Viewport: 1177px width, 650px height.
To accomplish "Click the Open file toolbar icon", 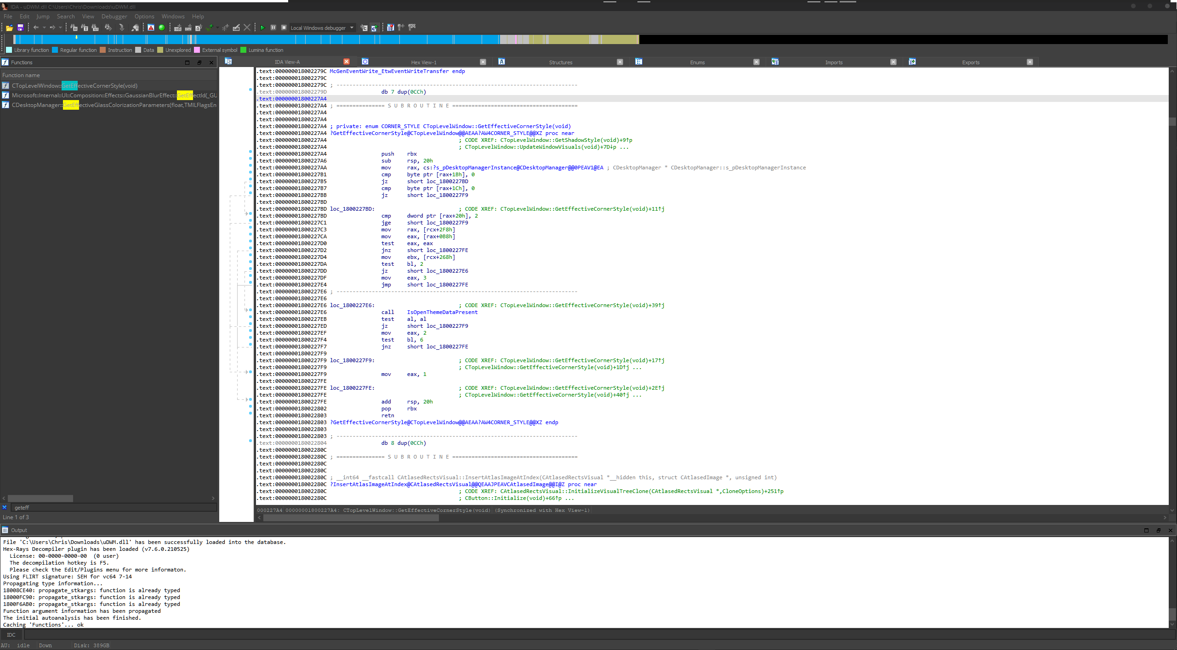I will [x=9, y=28].
